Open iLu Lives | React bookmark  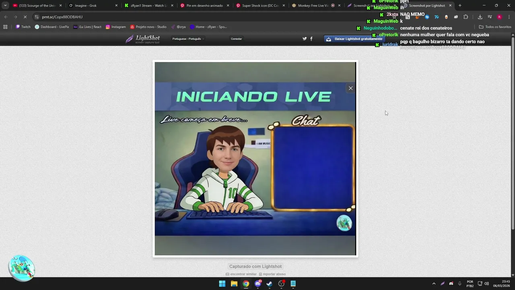87,27
